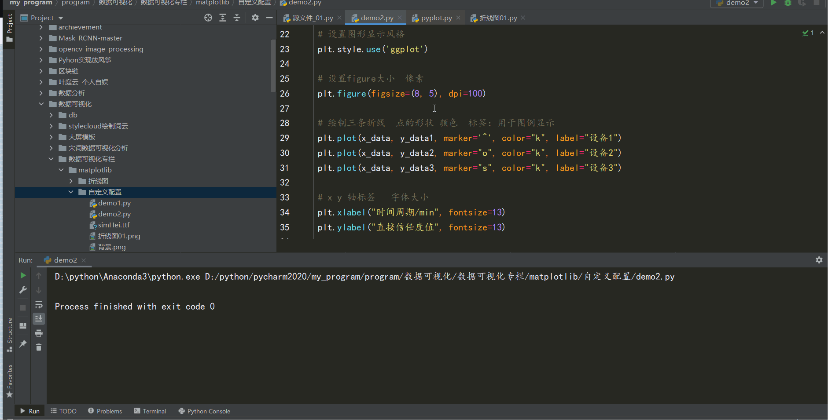Open Run panel settings gear
828x420 pixels.
click(x=819, y=260)
